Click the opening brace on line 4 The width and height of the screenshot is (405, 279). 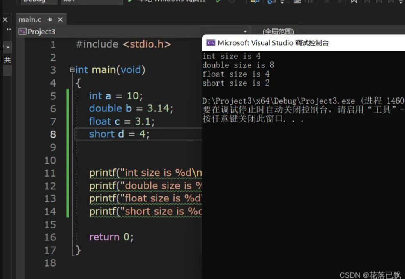pyautogui.click(x=78, y=83)
